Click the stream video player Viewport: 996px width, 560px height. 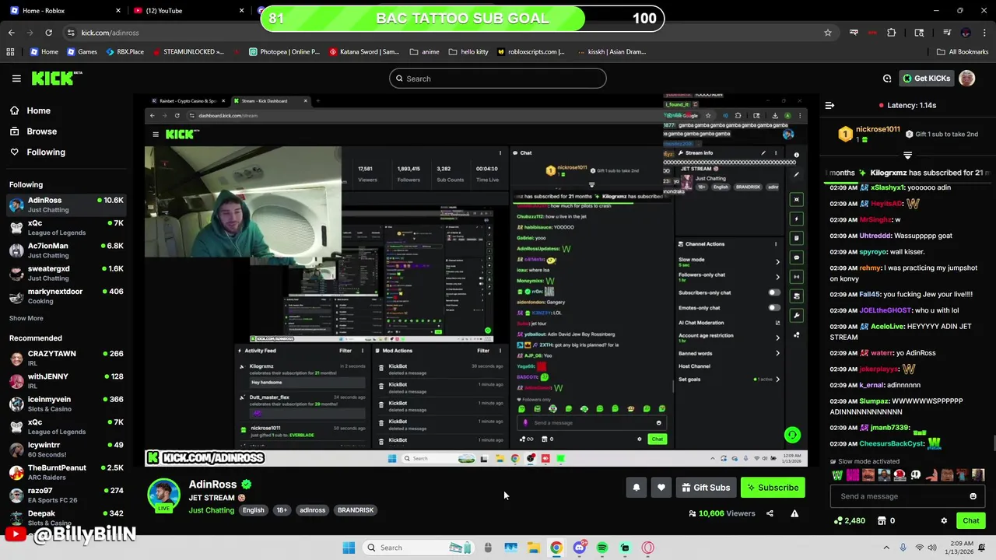click(x=476, y=281)
